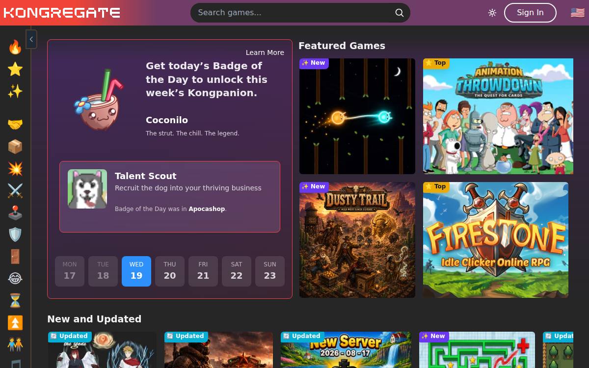Open the handshake sidebar category
Screen dimensions: 589x368
click(15, 124)
